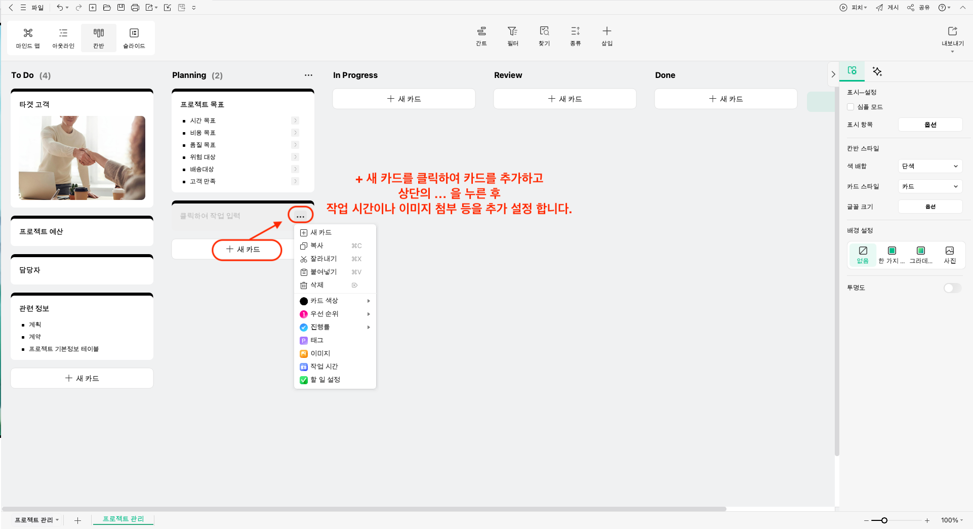Open the 색 배합 dropdown
973x529 pixels.
click(929, 166)
